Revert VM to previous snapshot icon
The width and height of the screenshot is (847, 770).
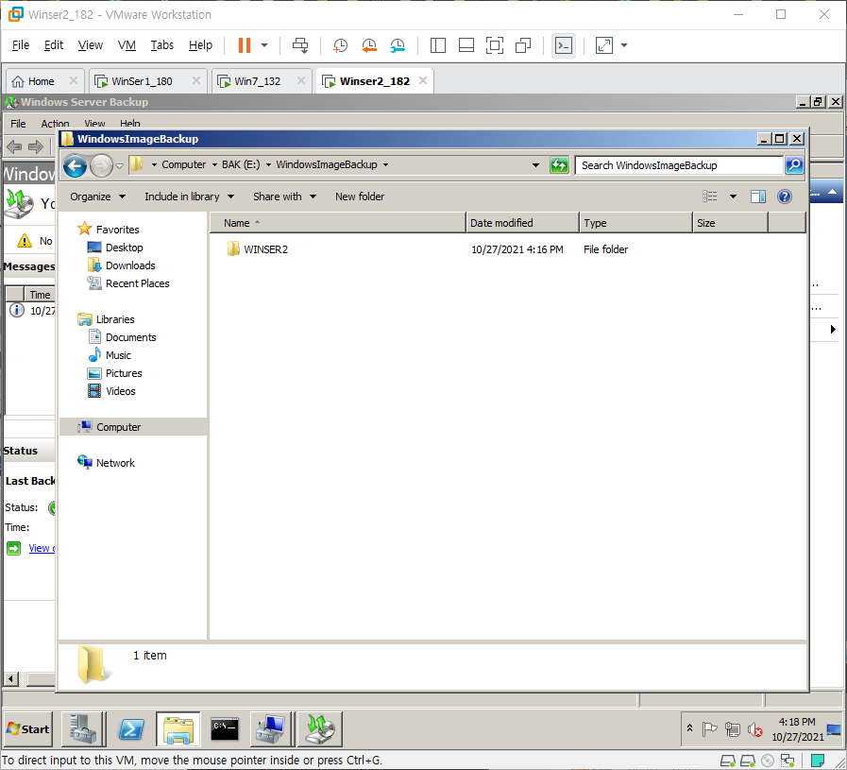pyautogui.click(x=369, y=45)
